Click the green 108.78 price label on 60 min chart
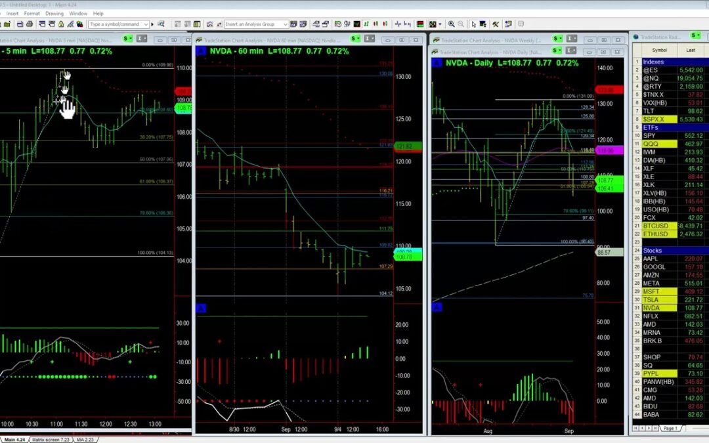Screen dimensions: 709x443 408,257
